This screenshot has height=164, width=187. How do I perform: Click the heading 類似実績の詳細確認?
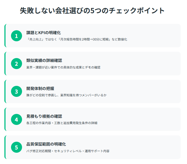(44, 61)
